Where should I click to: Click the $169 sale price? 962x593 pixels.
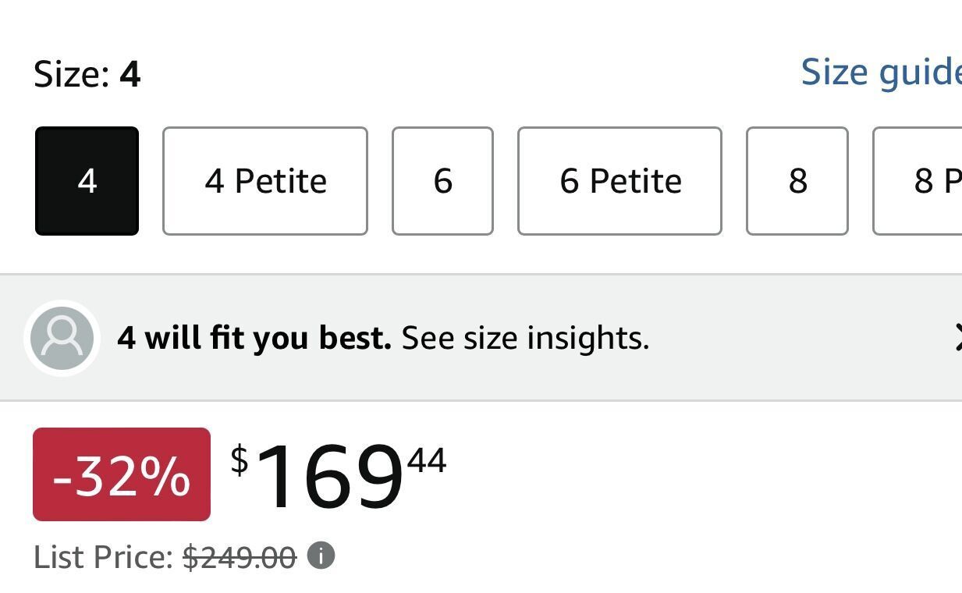329,476
